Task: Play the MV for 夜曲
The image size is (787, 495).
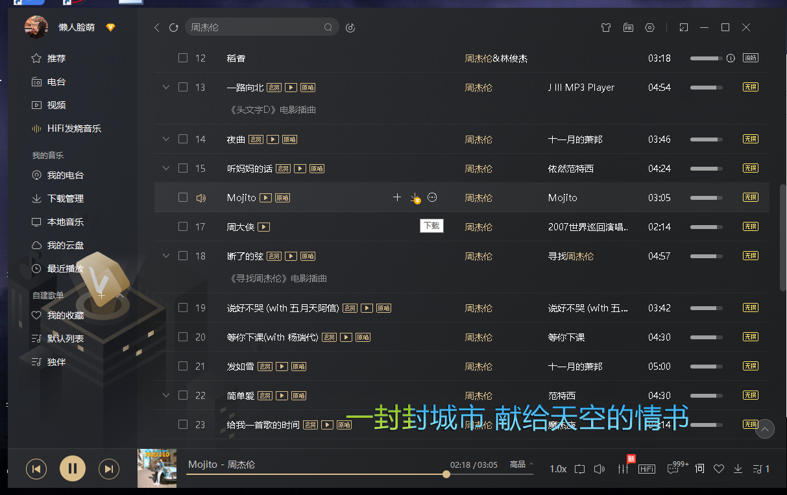Action: (273, 139)
